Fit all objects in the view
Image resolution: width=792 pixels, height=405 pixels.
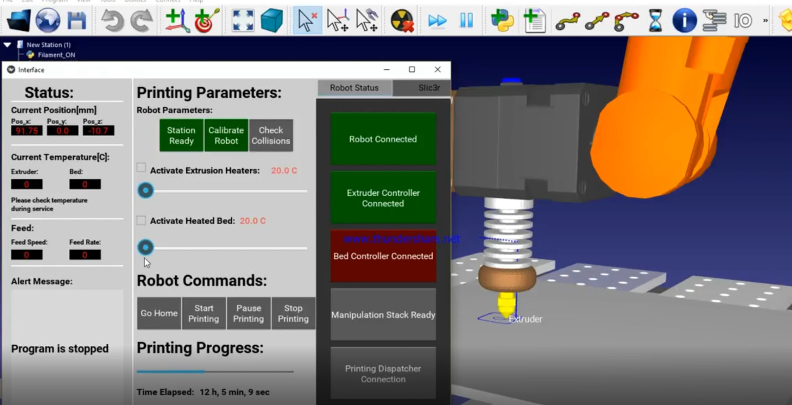click(x=243, y=20)
